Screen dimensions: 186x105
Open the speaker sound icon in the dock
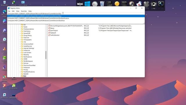(154, 4)
